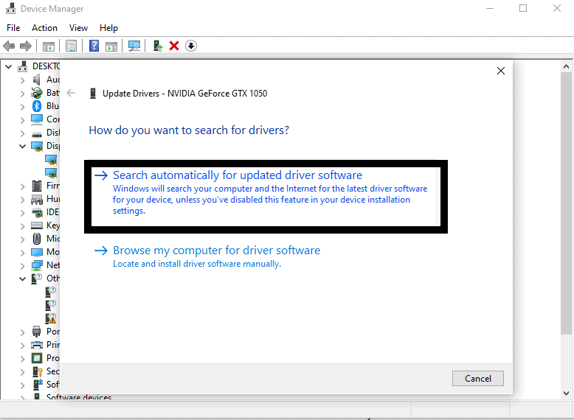Click the Update device driver toolbar icon
574x420 pixels.
158,46
